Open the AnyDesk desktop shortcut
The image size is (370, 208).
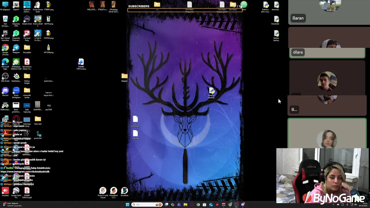pos(5,192)
